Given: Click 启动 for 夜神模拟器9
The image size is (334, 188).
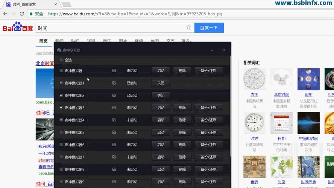Looking at the screenshot, I should (161, 182).
